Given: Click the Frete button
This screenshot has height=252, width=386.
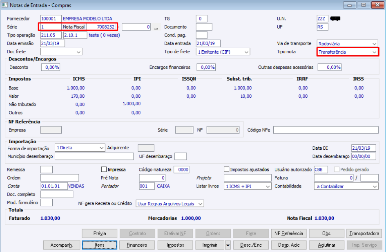Looking at the screenshot, I should click(x=251, y=234).
